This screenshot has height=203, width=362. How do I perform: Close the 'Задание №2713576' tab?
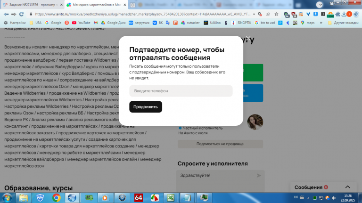click(x=61, y=5)
